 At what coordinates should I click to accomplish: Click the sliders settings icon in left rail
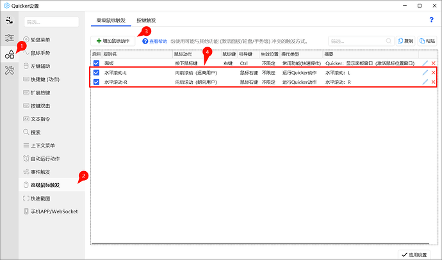tap(10, 38)
